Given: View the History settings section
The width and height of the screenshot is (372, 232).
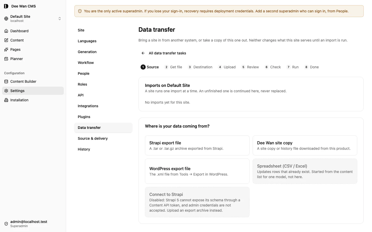Looking at the screenshot, I should click(103, 149).
